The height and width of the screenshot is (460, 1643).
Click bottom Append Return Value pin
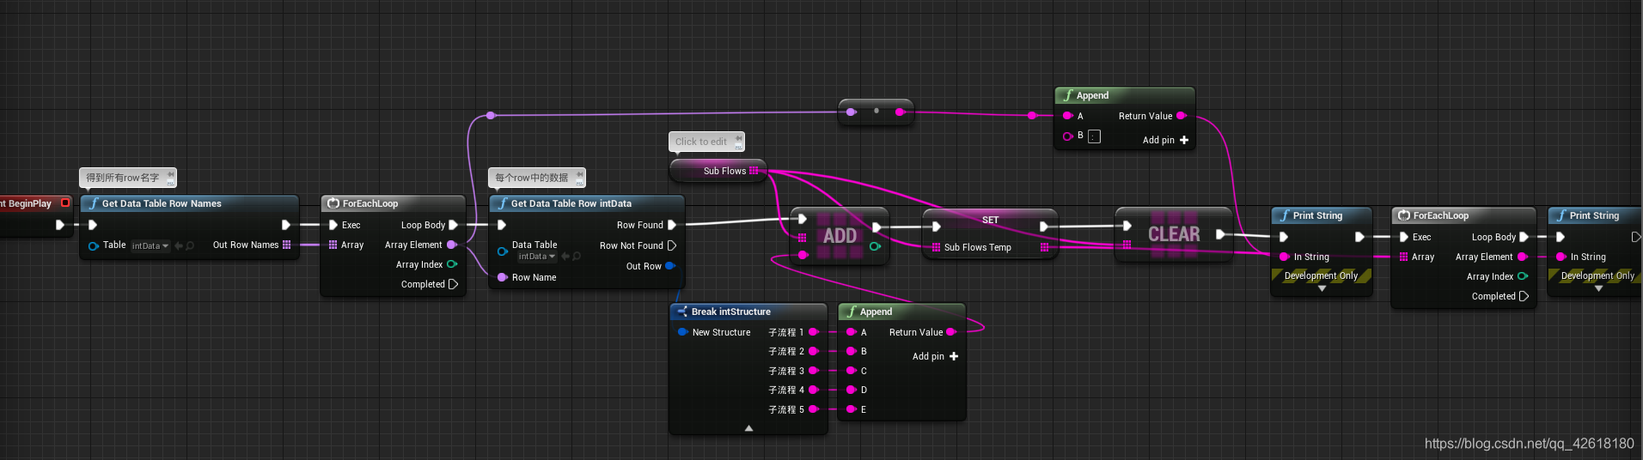pos(951,332)
